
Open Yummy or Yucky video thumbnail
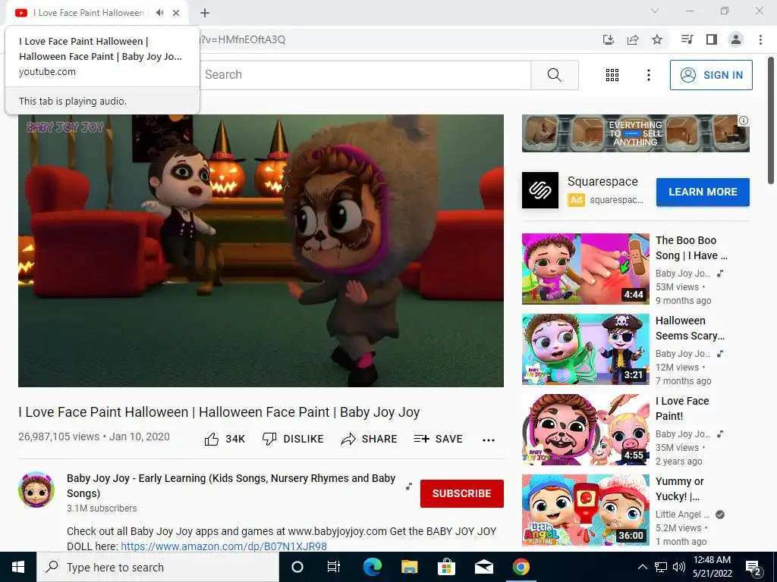[x=585, y=510]
